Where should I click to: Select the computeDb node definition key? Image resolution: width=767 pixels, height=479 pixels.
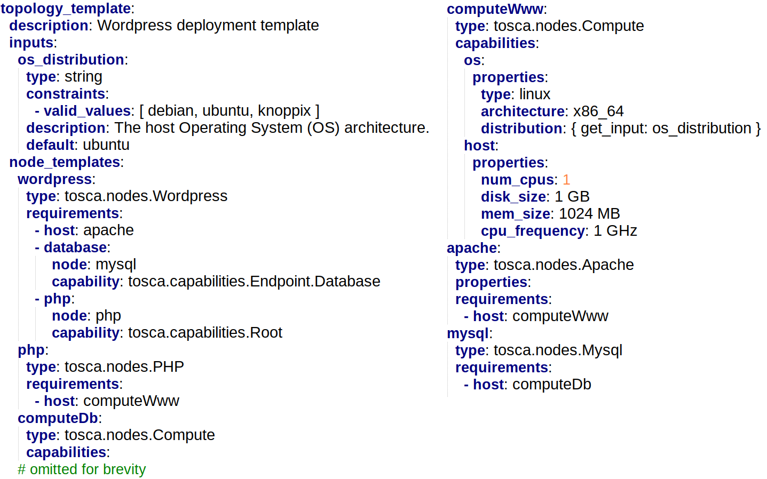click(58, 418)
